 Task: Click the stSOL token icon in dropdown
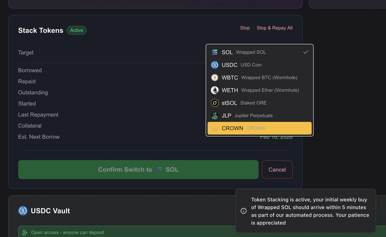[x=215, y=103]
